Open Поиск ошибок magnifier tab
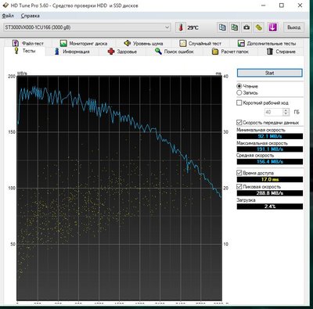Viewport: 313px width, 309px height. (174, 52)
